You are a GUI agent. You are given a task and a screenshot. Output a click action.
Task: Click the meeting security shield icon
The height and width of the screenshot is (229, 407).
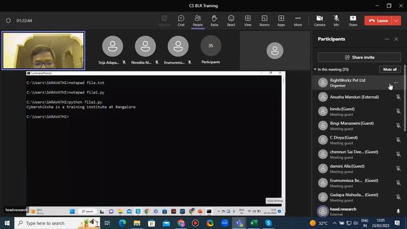coord(8,20)
